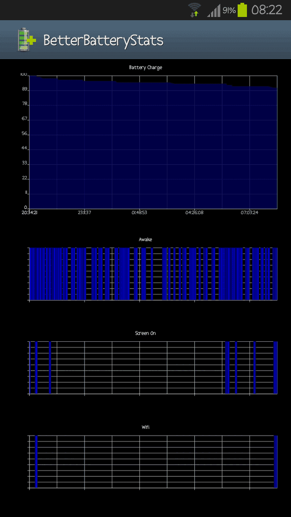The width and height of the screenshot is (291, 517).
Task: Tap the Awake activity bar graph
Action: point(153,274)
